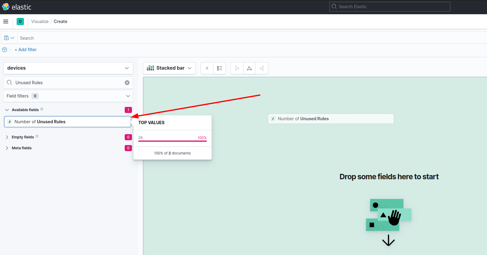487x255 pixels.
Task: Open the D space selector avatar
Action: click(20, 22)
